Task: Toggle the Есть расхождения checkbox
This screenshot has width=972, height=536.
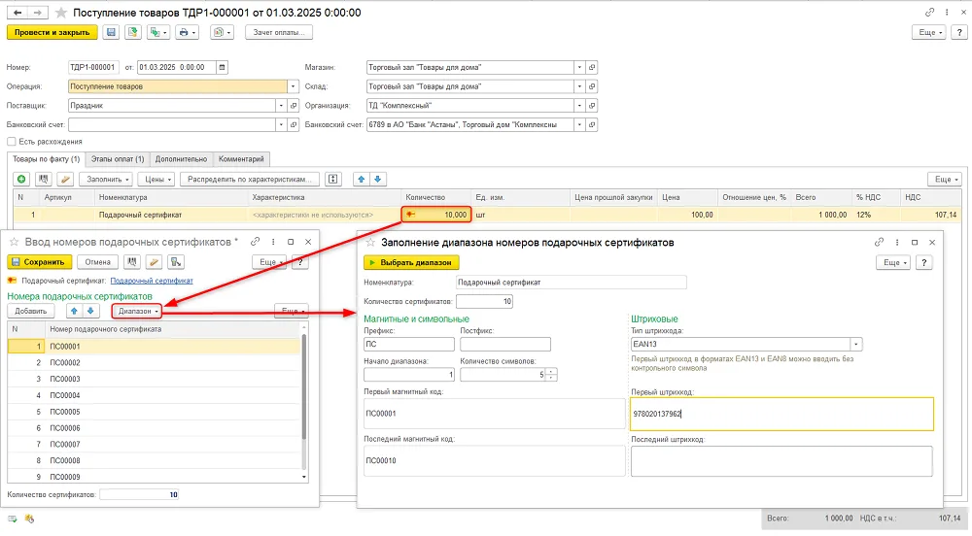Action: (11, 141)
